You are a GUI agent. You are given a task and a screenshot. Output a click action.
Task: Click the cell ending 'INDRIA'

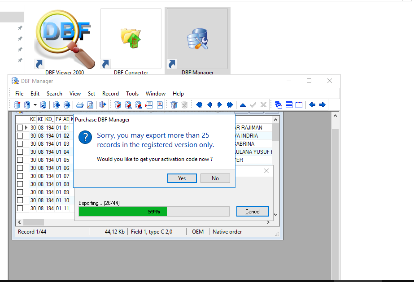point(253,135)
